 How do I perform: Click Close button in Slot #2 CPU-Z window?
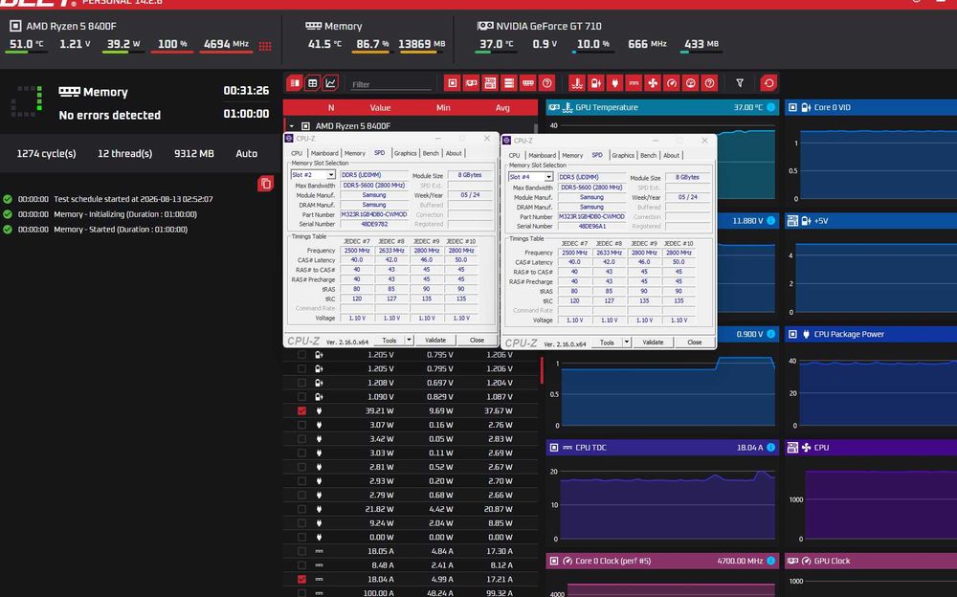(x=477, y=340)
